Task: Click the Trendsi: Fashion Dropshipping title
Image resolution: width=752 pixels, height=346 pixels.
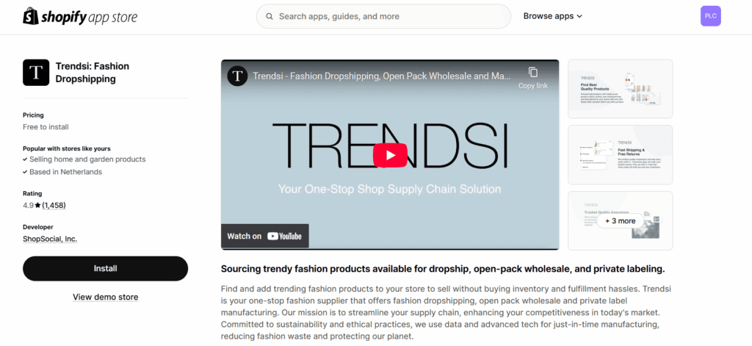Action: [x=93, y=73]
